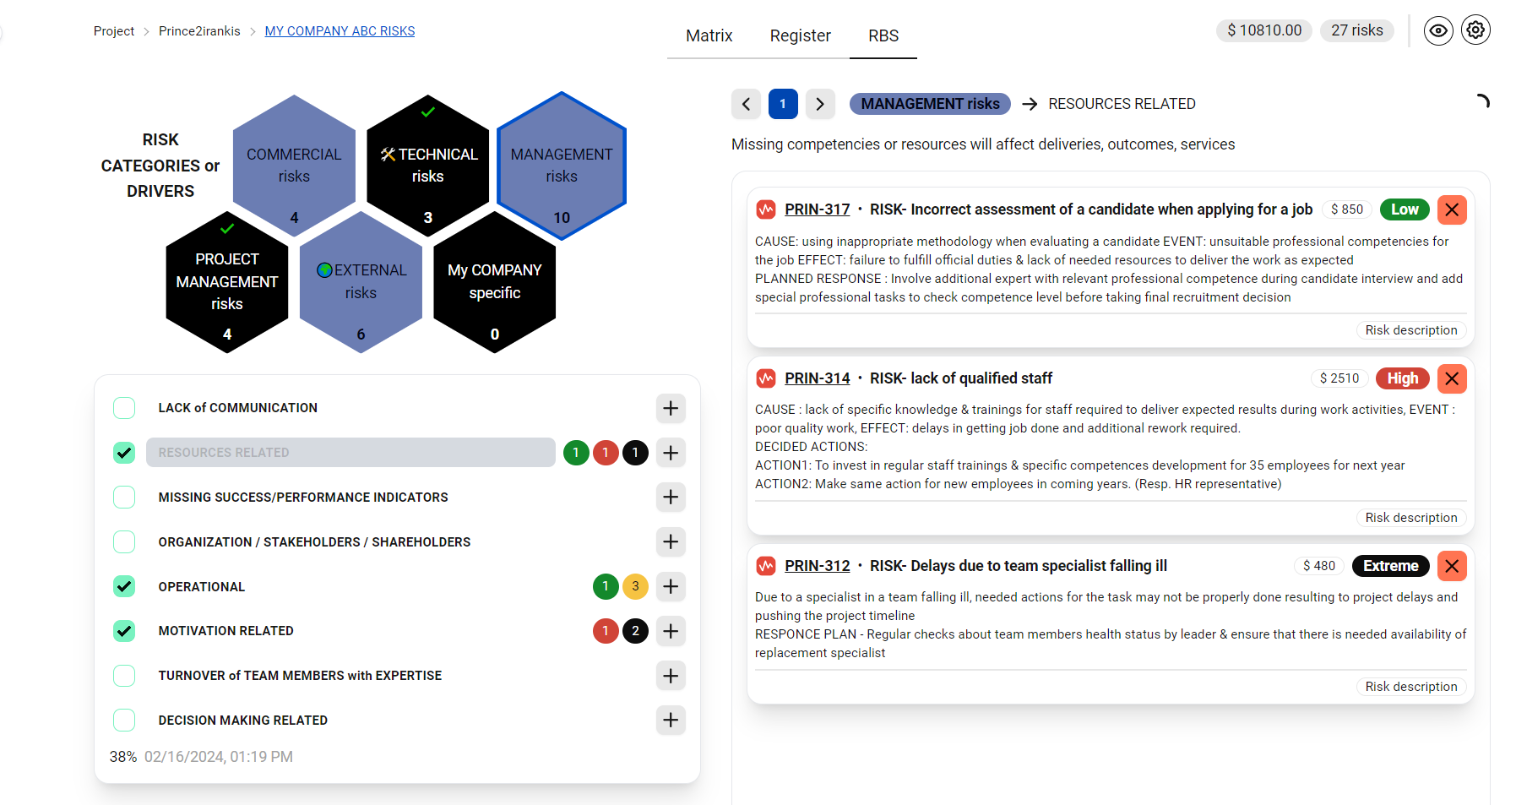Open the Prince2irankis breadcrumb
Screen dimensions: 1516x805
[199, 31]
